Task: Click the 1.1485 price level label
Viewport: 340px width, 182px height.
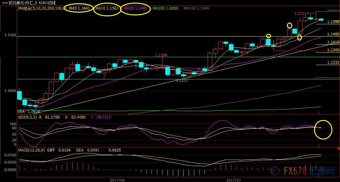Action: pyautogui.click(x=333, y=34)
